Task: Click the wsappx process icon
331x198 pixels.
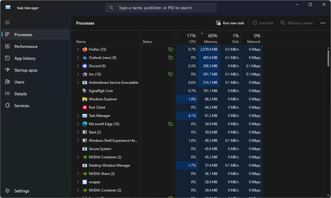Action: [85, 182]
